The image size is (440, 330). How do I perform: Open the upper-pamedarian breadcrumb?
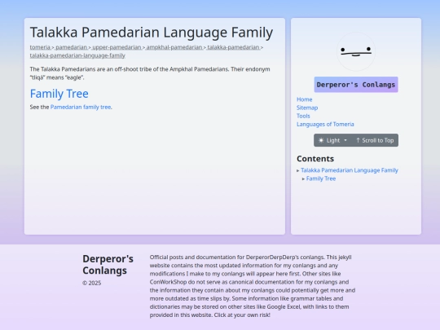pos(117,47)
